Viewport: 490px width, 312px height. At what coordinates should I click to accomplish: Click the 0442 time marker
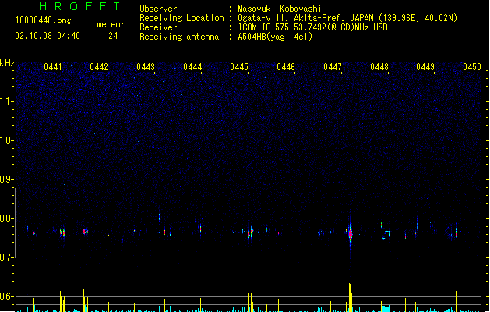pyautogui.click(x=99, y=67)
